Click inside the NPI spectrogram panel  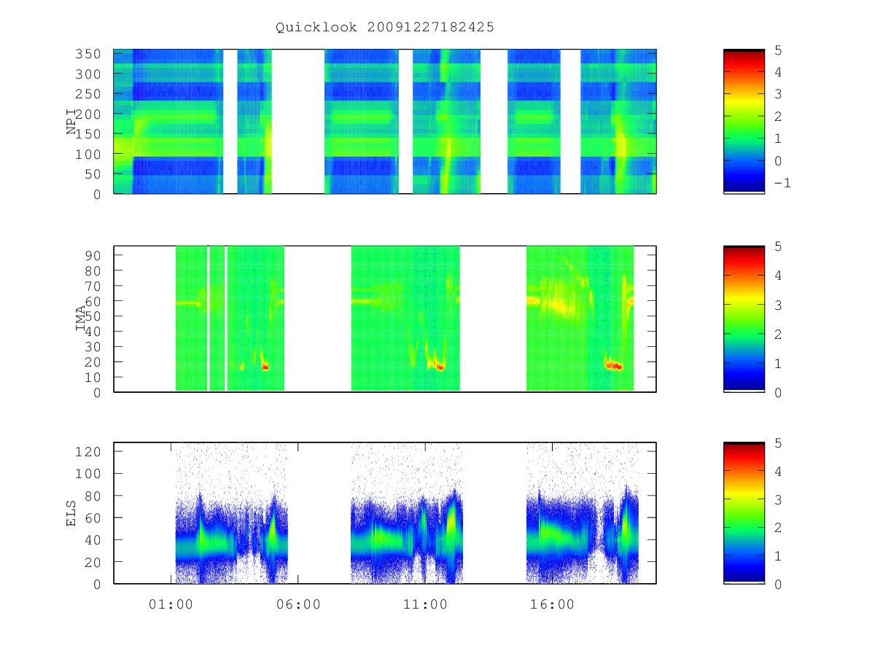(x=385, y=122)
